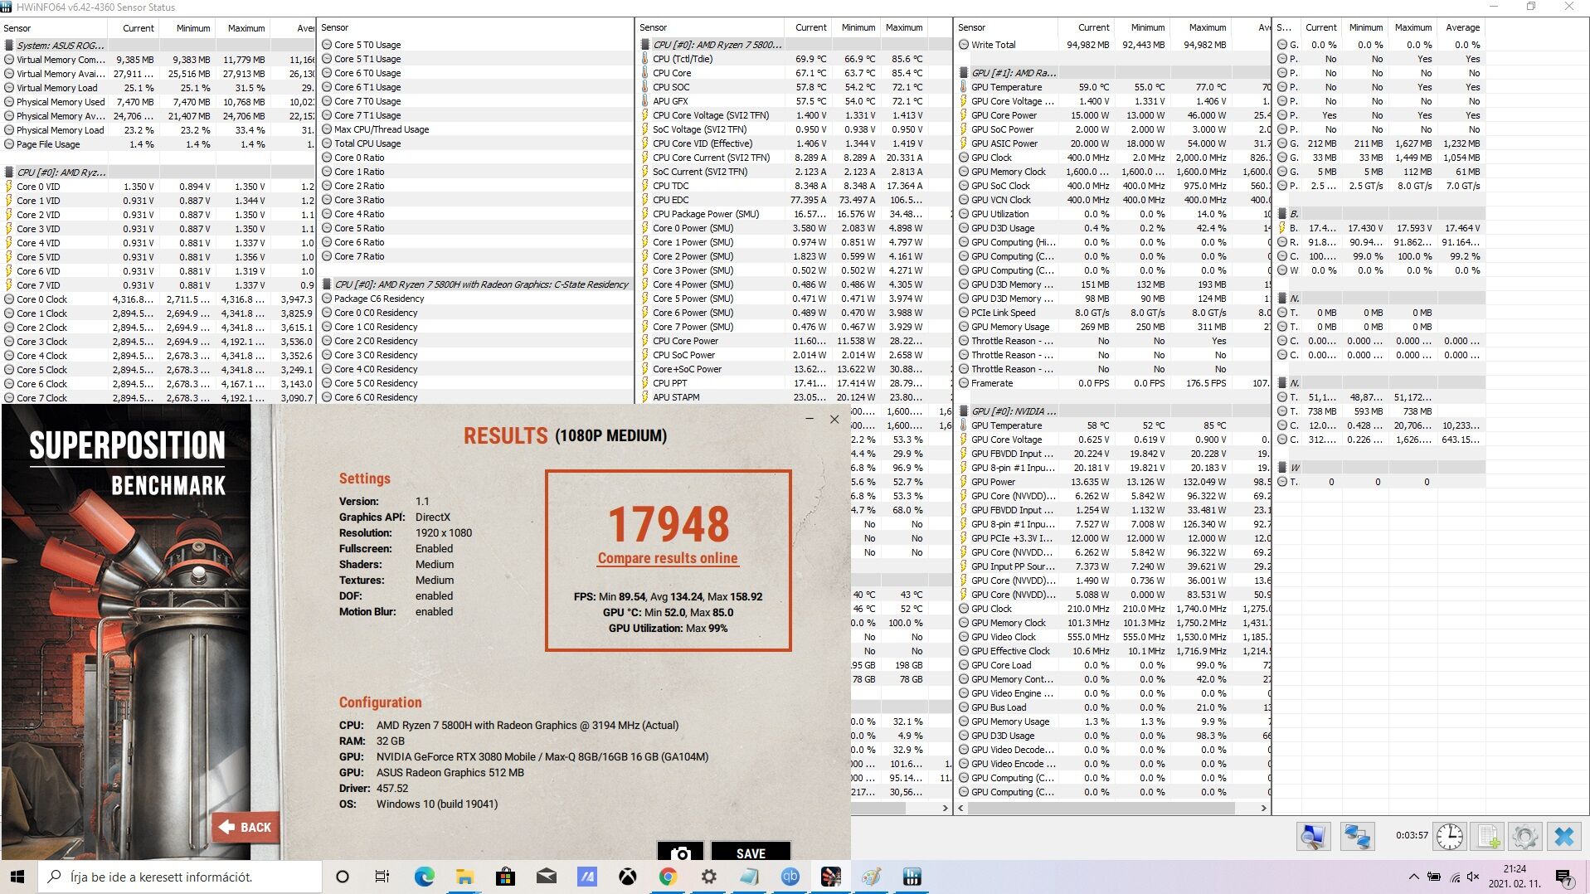The height and width of the screenshot is (894, 1590).
Task: Open Xbox app from taskbar
Action: click(x=628, y=877)
